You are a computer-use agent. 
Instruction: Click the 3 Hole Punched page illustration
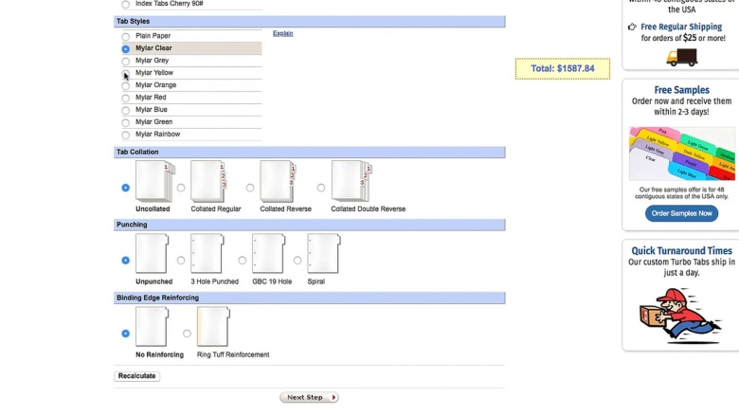pos(207,253)
